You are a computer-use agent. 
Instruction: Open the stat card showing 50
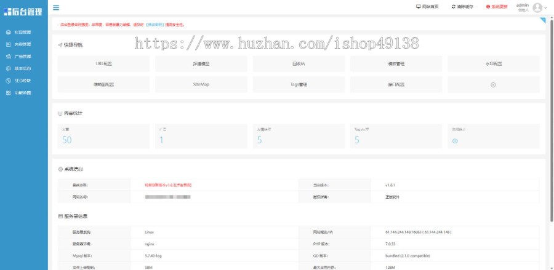[103, 136]
